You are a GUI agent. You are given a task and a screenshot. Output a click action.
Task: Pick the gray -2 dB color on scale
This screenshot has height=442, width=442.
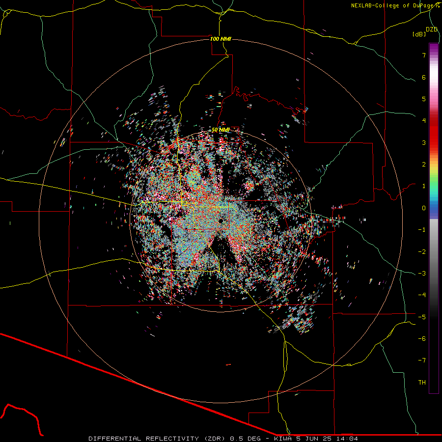tap(434, 251)
